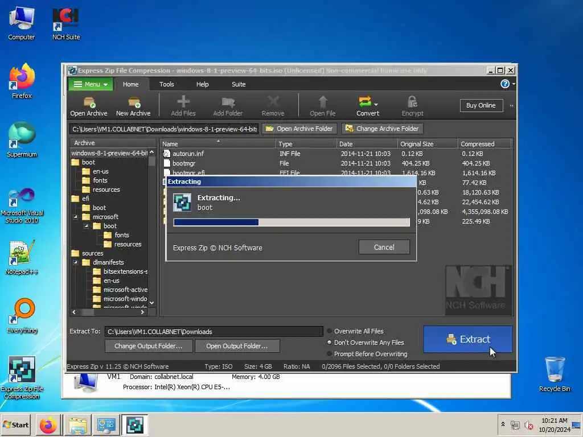The height and width of the screenshot is (437, 583).
Task: Open NCH Suite desktop shortcut
Action: click(66, 24)
